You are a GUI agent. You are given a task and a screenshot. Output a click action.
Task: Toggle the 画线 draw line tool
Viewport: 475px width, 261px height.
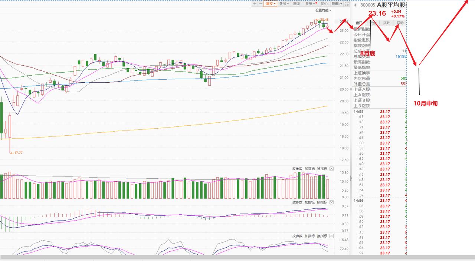296,4
